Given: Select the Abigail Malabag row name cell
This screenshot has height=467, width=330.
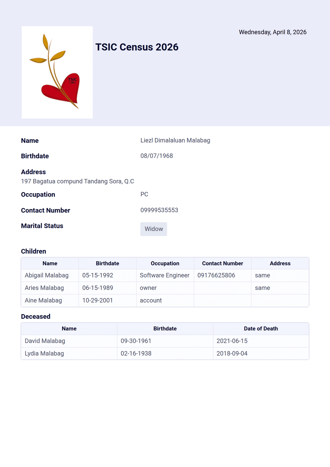Looking at the screenshot, I should point(46,275).
